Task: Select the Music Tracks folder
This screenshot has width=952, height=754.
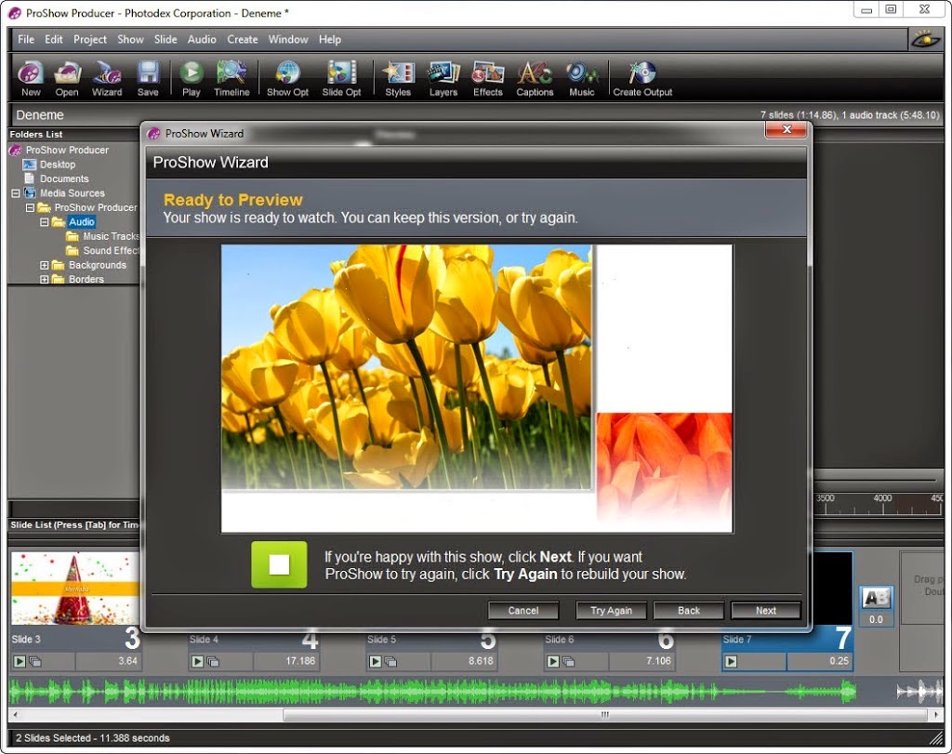Action: click(x=112, y=237)
